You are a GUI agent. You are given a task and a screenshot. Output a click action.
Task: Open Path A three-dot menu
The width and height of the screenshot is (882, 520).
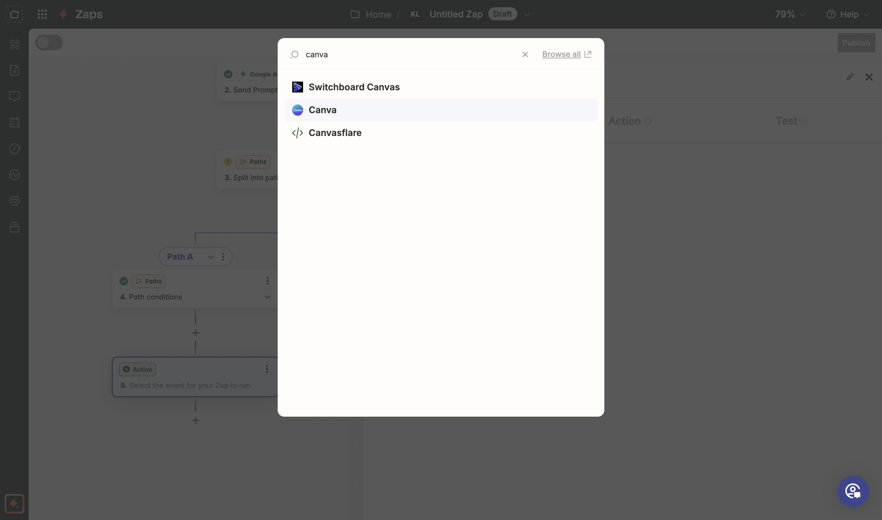[x=223, y=257]
